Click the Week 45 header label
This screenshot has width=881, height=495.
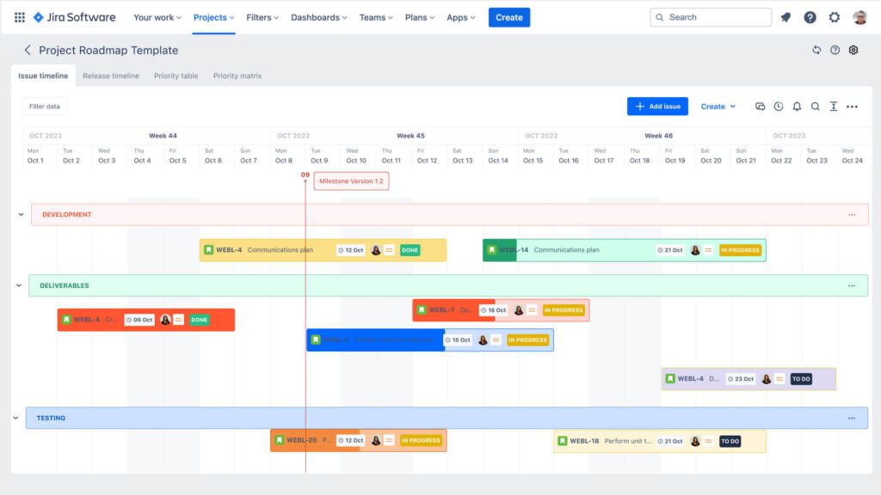pos(410,136)
